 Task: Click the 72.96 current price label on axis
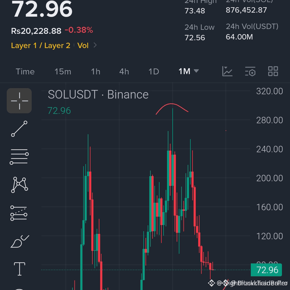266,270
